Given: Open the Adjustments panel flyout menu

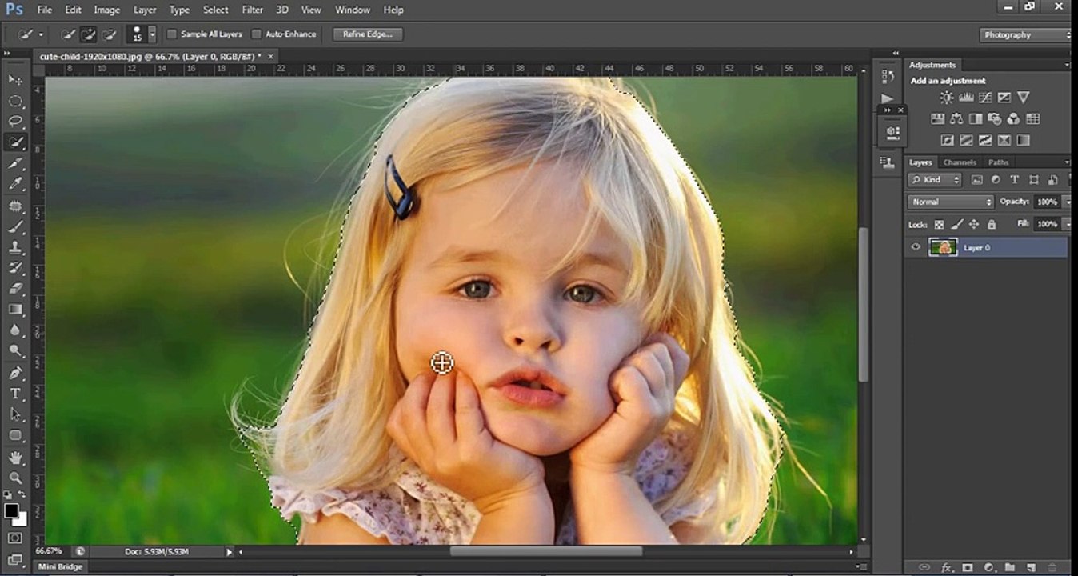Looking at the screenshot, I should 1067,65.
